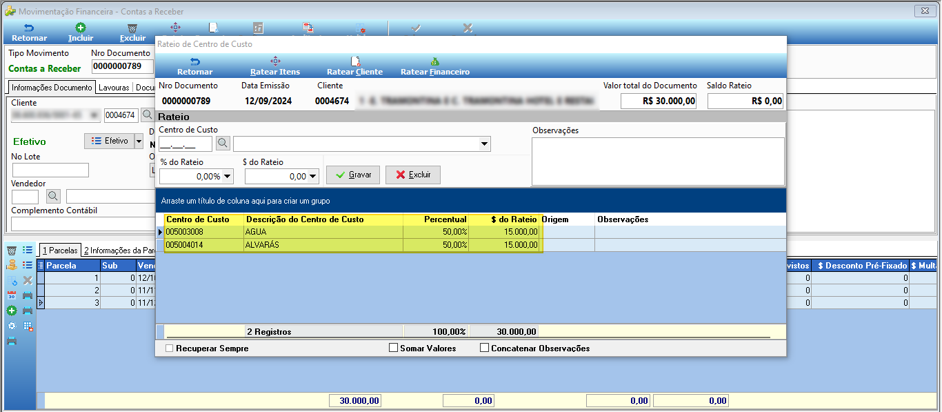Click the magnifier next to Centro de Custo field
942x412 pixels.
coord(223,144)
